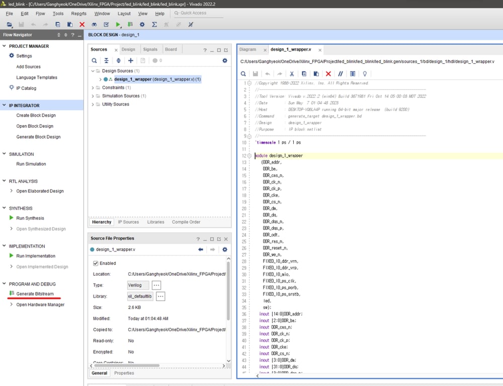The image size is (503, 386).
Task: Expand the Constraints folder in Sources
Action: (93, 87)
